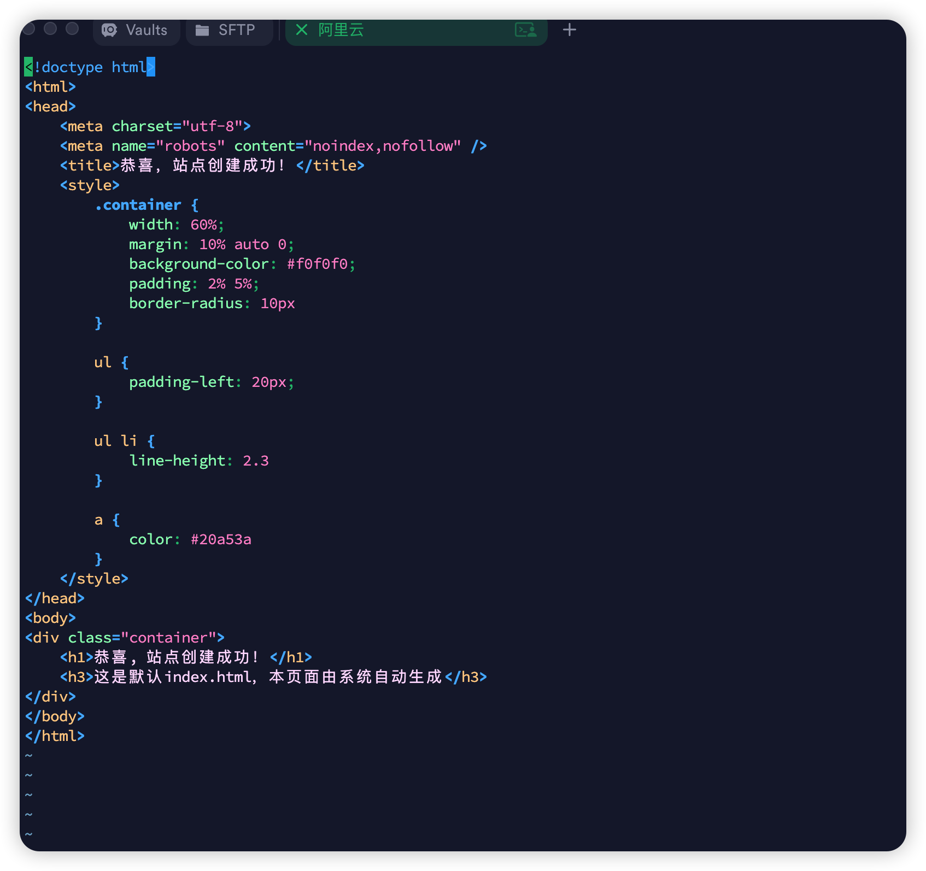
Task: Click the safe icon on Vaults tab
Action: [109, 30]
